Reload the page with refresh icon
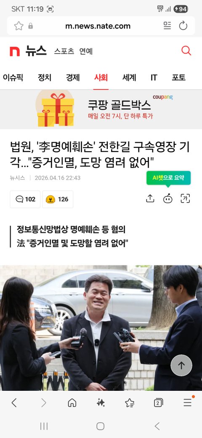 (183, 26)
